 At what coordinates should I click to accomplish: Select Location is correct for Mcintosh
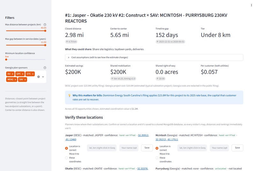(x=157, y=148)
